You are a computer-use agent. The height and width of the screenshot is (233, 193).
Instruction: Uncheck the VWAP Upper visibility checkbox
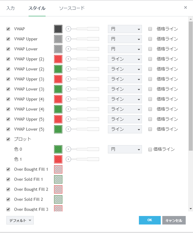click(8, 39)
